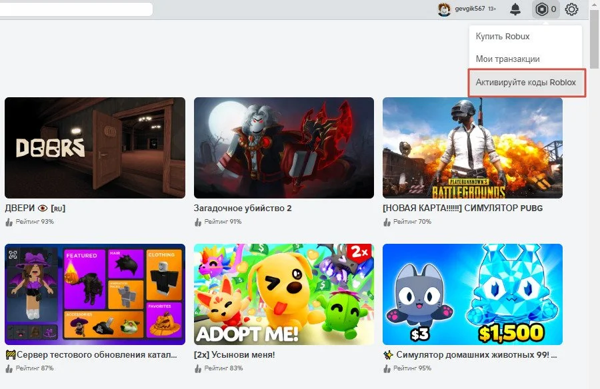The image size is (600, 389).
Task: Open the Загадочное убийство 2 thumbnail
Action: click(284, 148)
